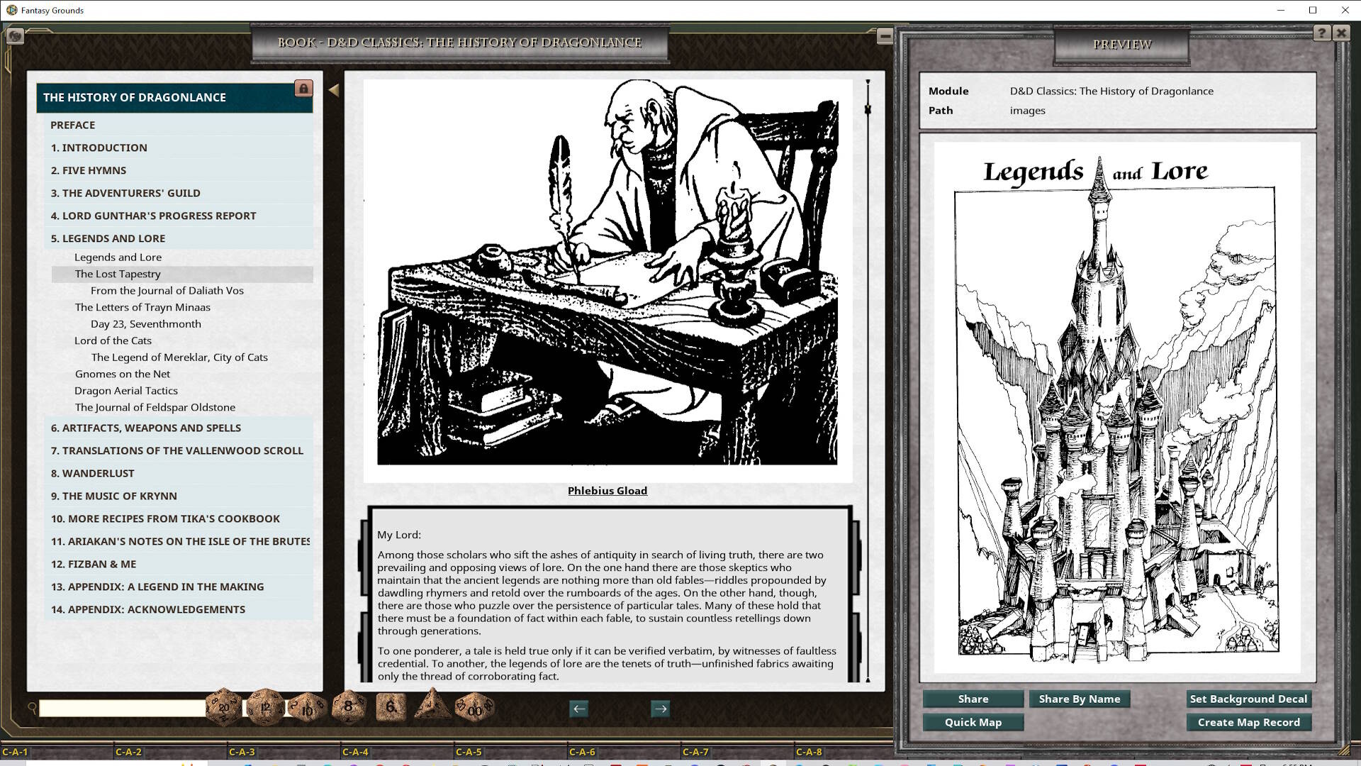Roll the d12 die

point(264,707)
